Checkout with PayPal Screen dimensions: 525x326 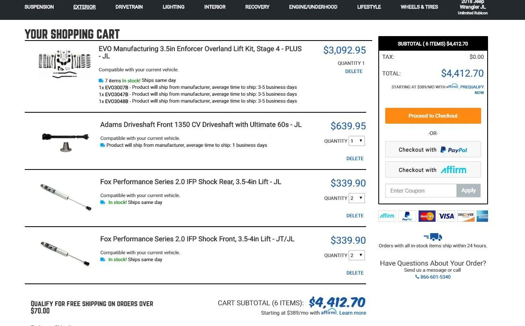tap(433, 150)
